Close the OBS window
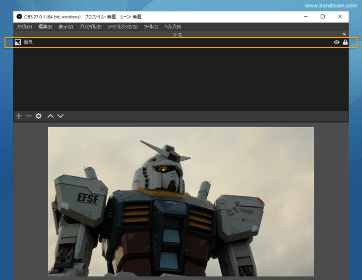The height and width of the screenshot is (280, 362). [x=340, y=17]
